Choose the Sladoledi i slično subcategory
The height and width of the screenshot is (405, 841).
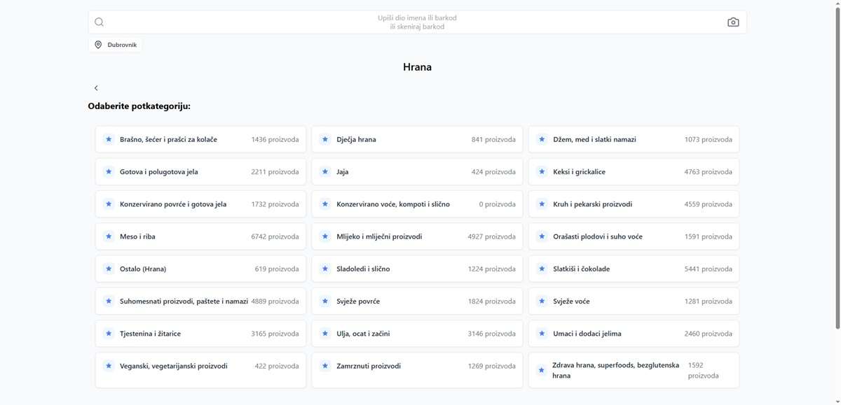[417, 269]
